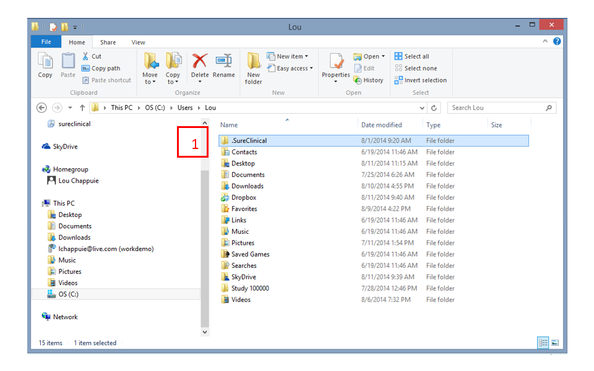Open sureclinical in navigation pane

[74, 124]
